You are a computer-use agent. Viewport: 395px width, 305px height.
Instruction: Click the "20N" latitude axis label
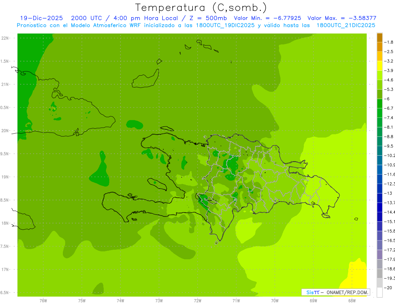5,131
